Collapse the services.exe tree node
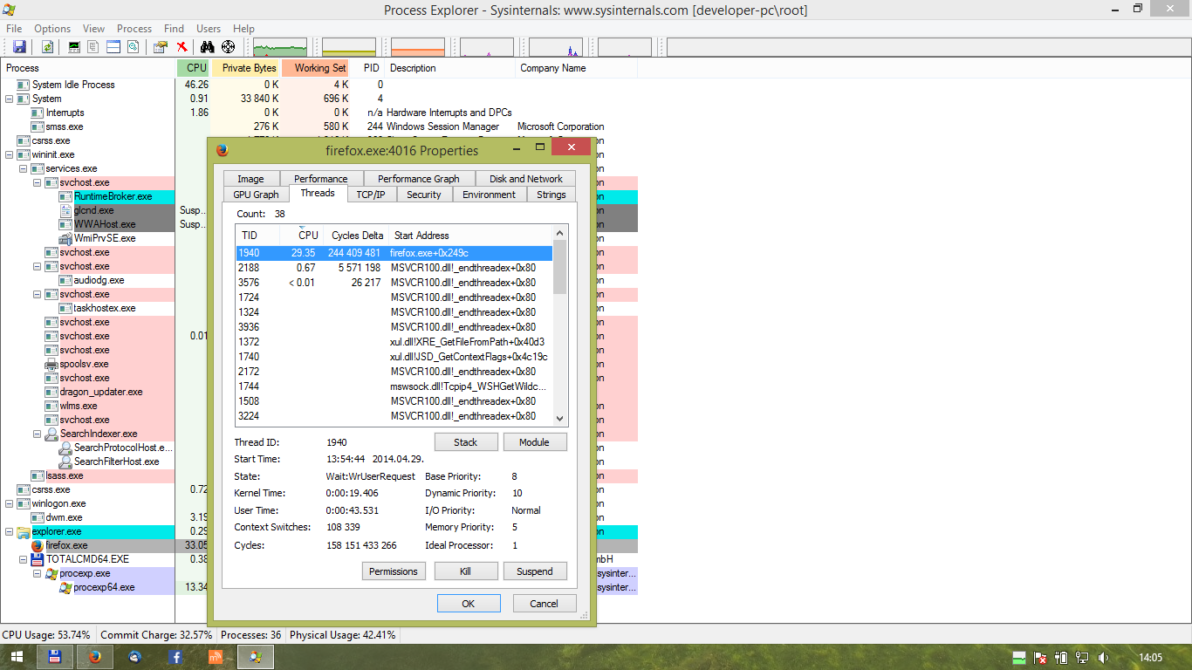The width and height of the screenshot is (1192, 670). (24, 168)
